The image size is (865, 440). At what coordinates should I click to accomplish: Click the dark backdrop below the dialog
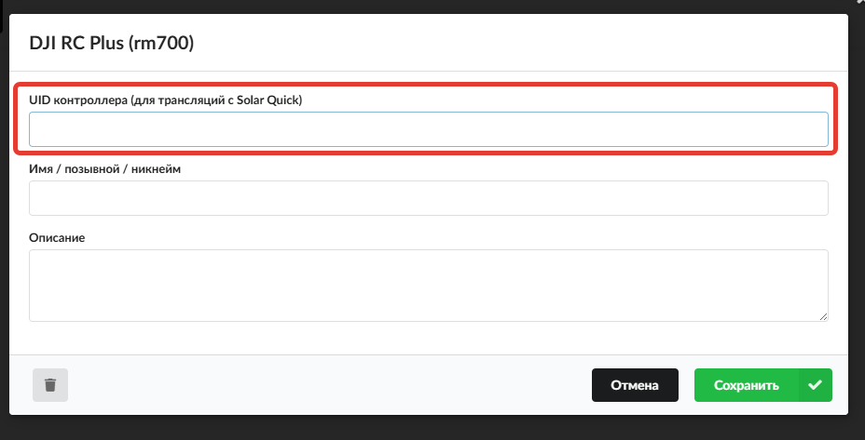coord(429,430)
